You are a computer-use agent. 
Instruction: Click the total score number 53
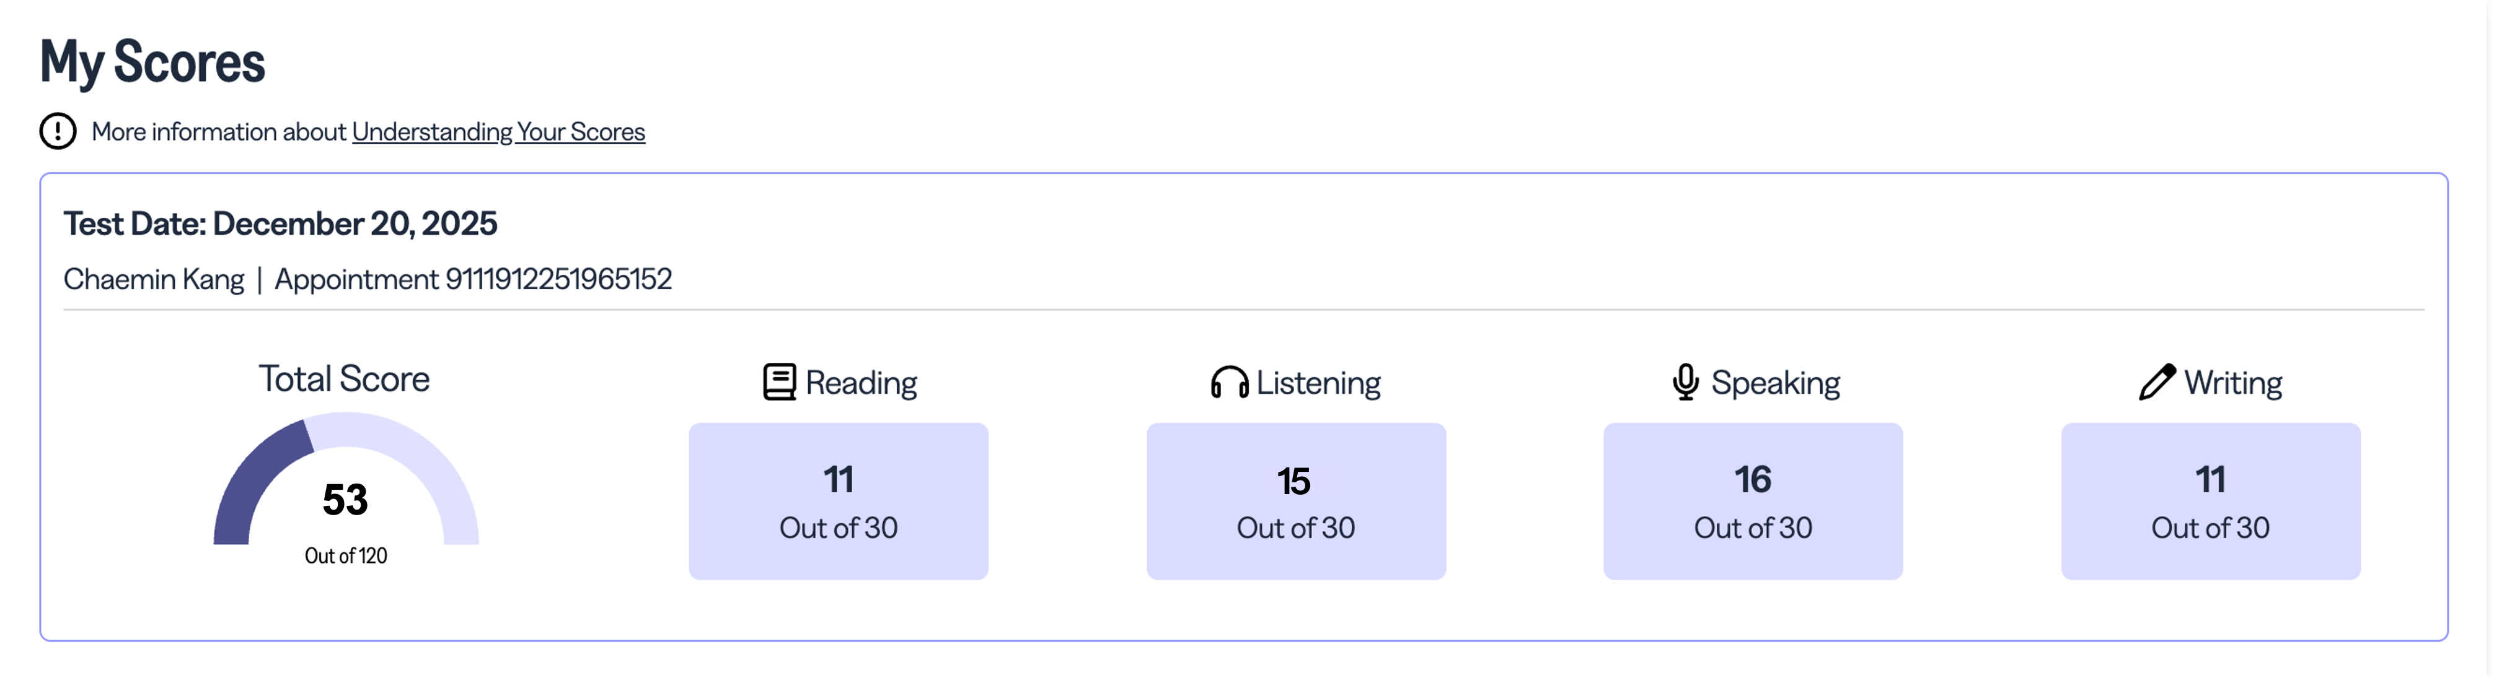tap(345, 500)
